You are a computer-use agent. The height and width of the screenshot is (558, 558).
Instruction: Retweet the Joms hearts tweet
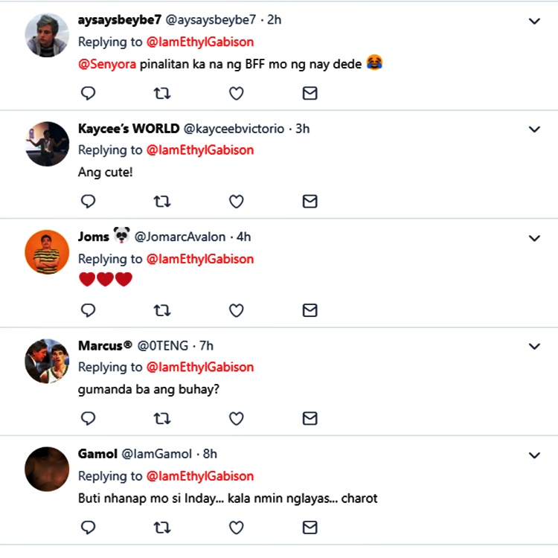click(x=161, y=310)
